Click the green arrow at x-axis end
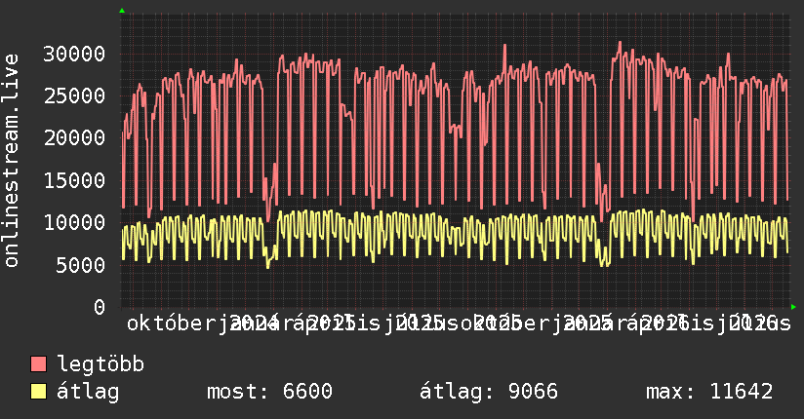Screen dimensions: 804x419 pos(793,307)
